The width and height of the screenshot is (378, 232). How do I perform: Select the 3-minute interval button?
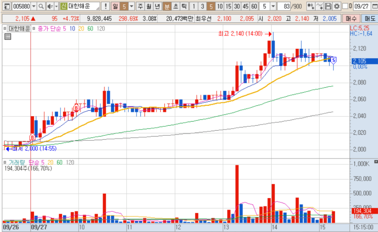point(202,6)
